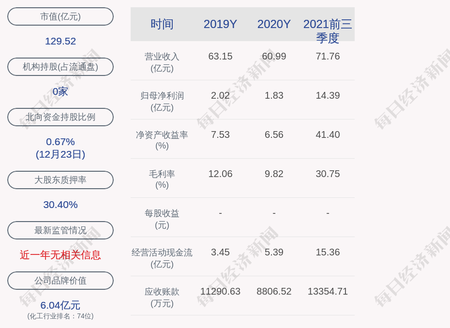Select the 净资产收益率(%) row label
The height and width of the screenshot is (328, 450).
[162, 140]
